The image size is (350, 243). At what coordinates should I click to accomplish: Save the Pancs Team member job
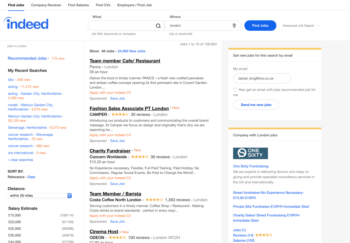pyautogui.click(x=118, y=98)
